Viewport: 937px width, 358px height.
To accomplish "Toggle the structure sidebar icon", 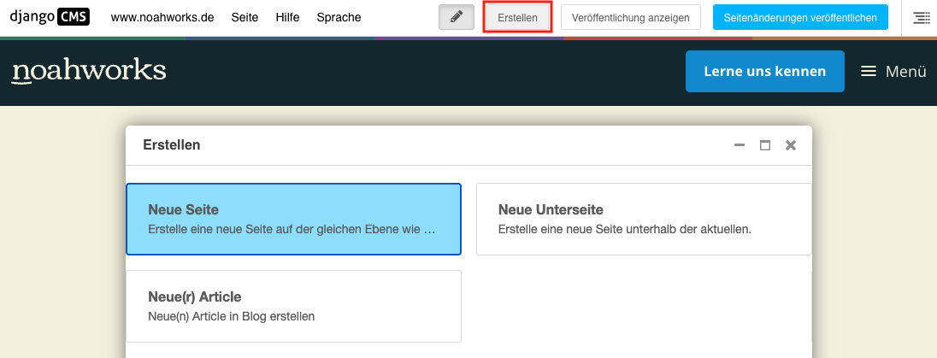I will click(921, 17).
